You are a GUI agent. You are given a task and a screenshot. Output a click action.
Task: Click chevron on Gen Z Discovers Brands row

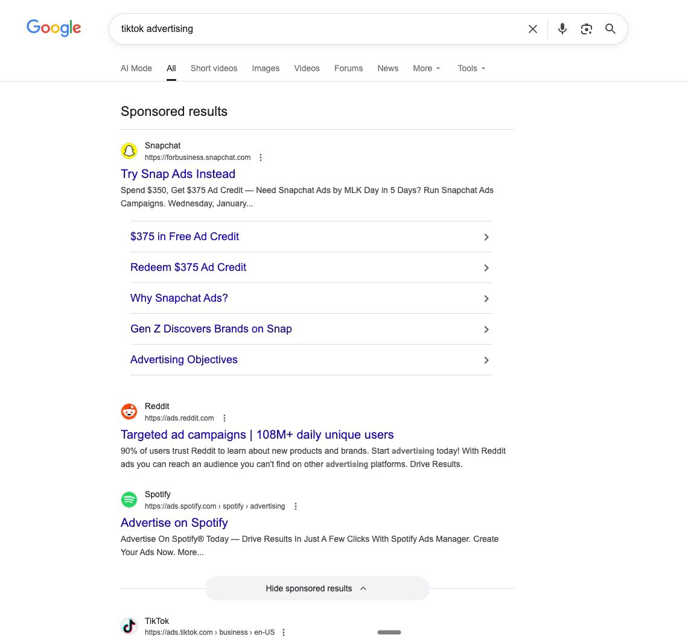click(x=486, y=329)
